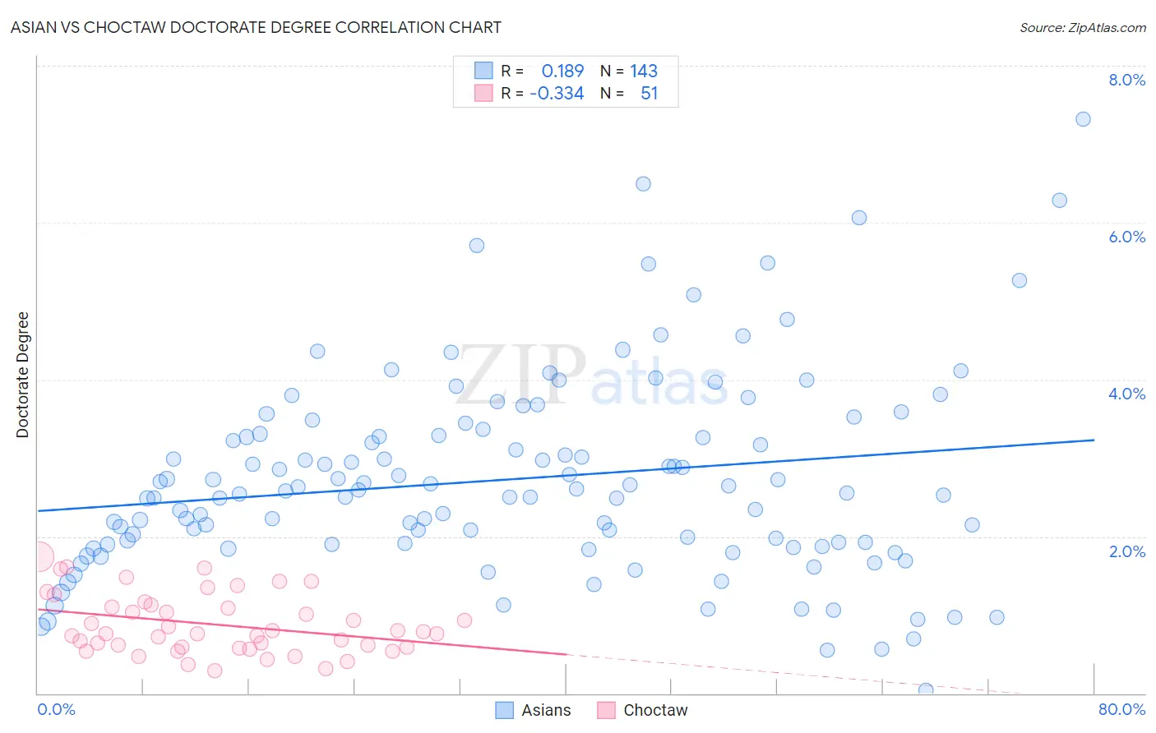Select the 80.0% x-axis label
Viewport: 1156px width, 733px height.
tap(1122, 709)
